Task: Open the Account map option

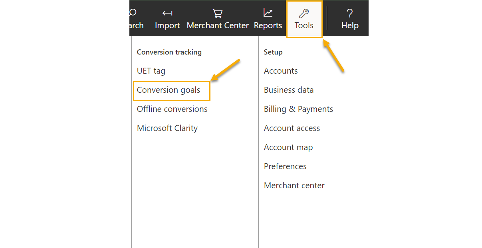Action: pyautogui.click(x=288, y=147)
